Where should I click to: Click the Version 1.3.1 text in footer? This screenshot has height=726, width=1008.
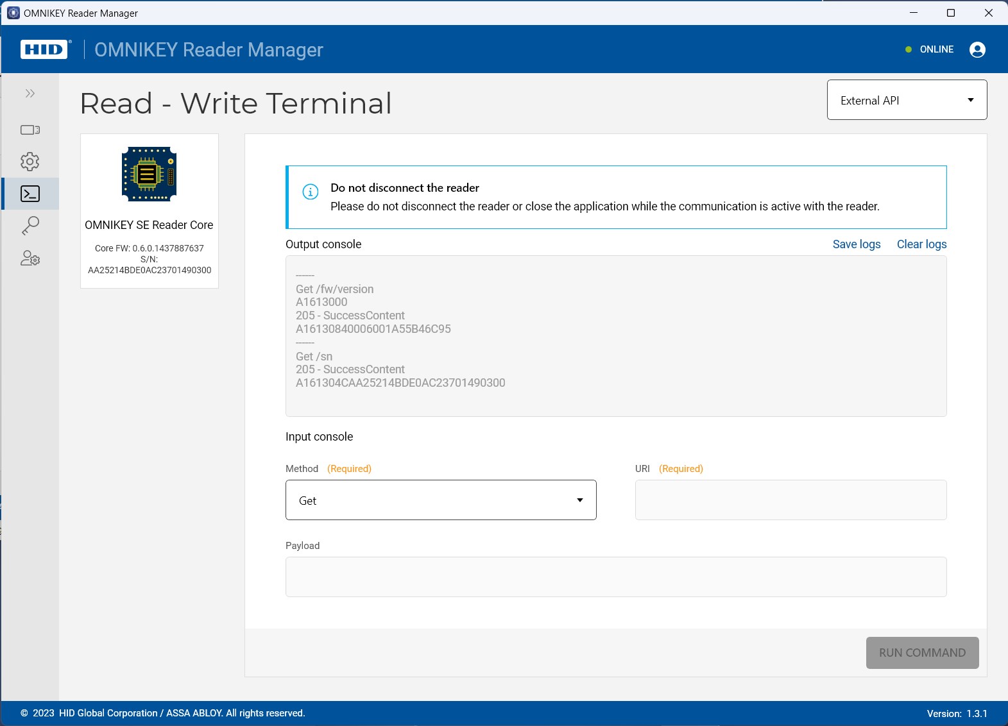[x=957, y=713]
